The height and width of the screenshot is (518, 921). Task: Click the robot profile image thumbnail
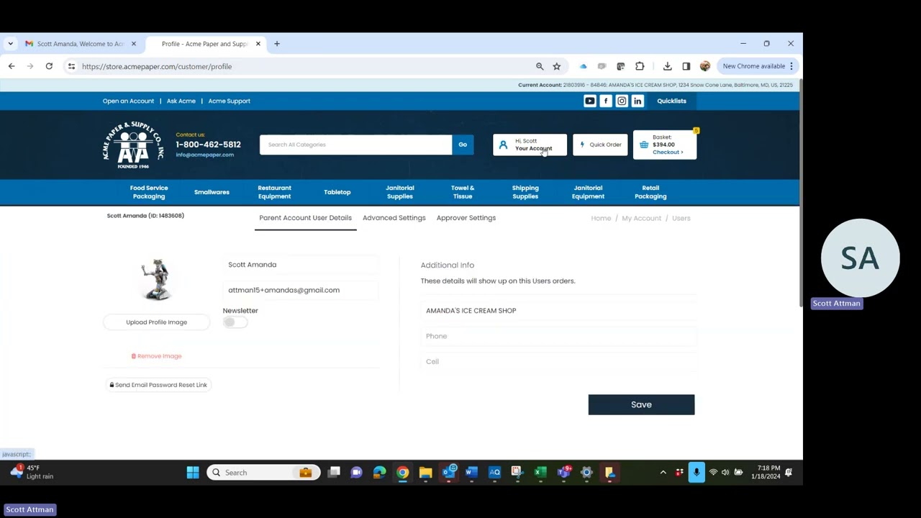156,280
